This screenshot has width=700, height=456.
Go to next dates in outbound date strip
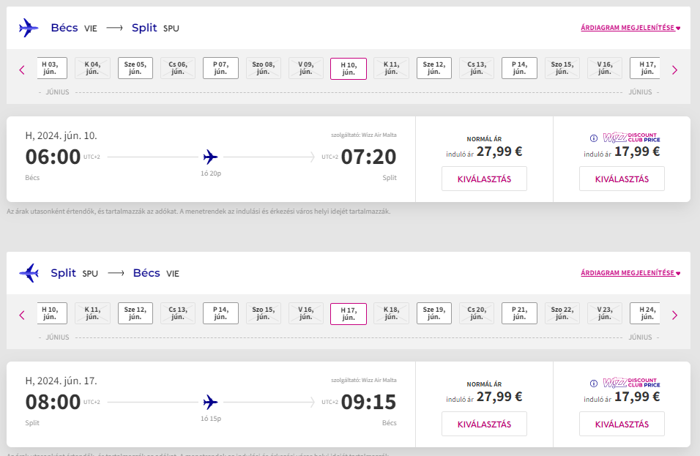(x=674, y=70)
